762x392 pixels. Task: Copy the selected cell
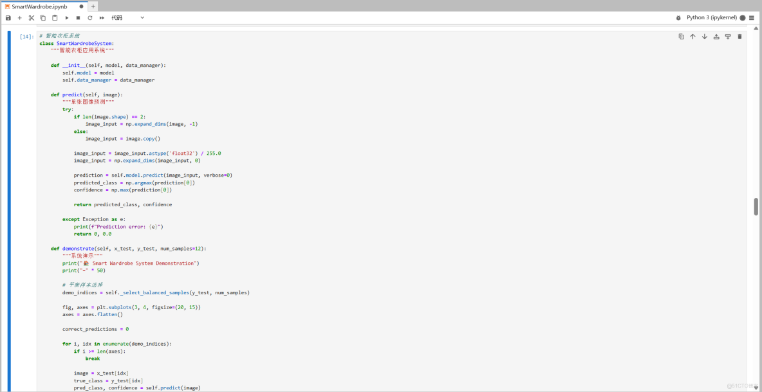click(42, 17)
